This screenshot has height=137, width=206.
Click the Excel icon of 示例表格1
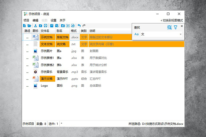pos(35,58)
